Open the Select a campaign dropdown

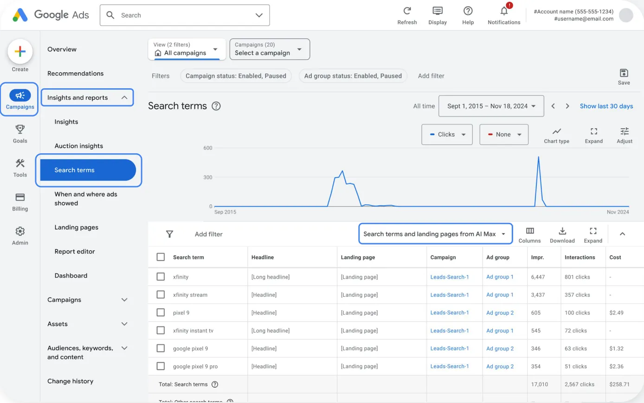(270, 49)
